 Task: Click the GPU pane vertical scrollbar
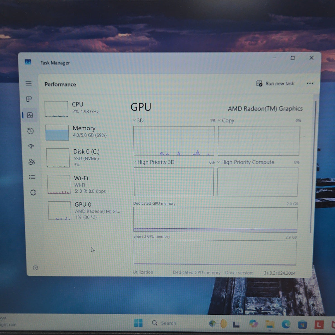click(x=313, y=167)
